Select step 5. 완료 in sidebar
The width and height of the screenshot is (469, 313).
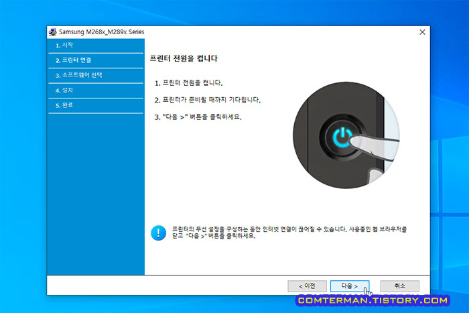click(96, 105)
